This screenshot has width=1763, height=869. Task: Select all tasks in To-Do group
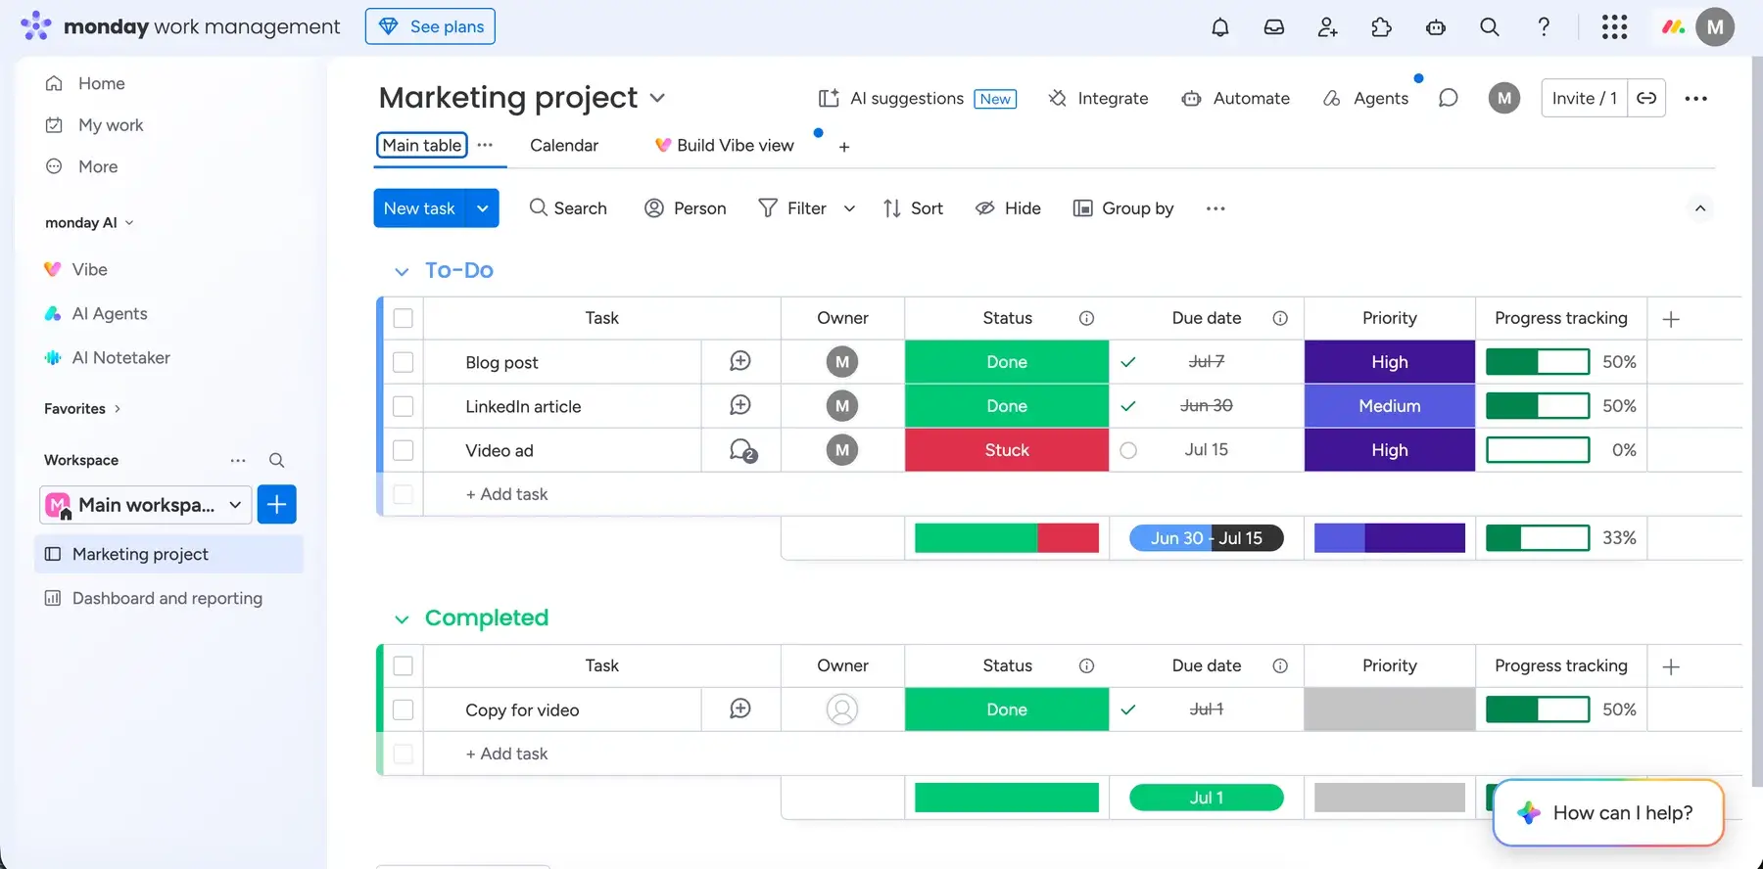(403, 318)
